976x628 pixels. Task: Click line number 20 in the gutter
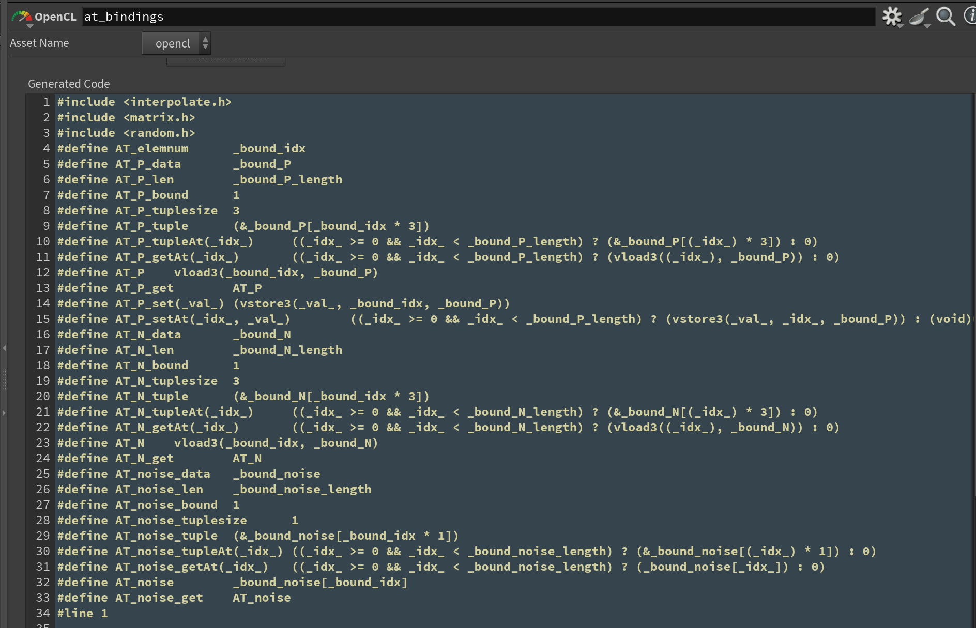[43, 397]
